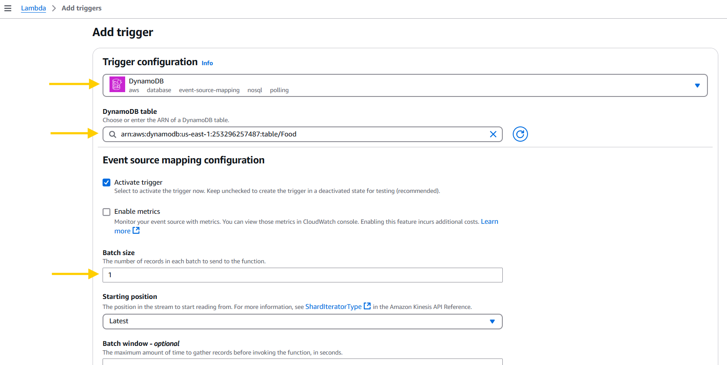Enable the metrics checkbox

click(106, 212)
